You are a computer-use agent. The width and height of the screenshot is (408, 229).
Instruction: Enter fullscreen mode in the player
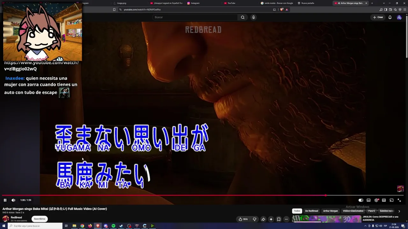coord(399,200)
